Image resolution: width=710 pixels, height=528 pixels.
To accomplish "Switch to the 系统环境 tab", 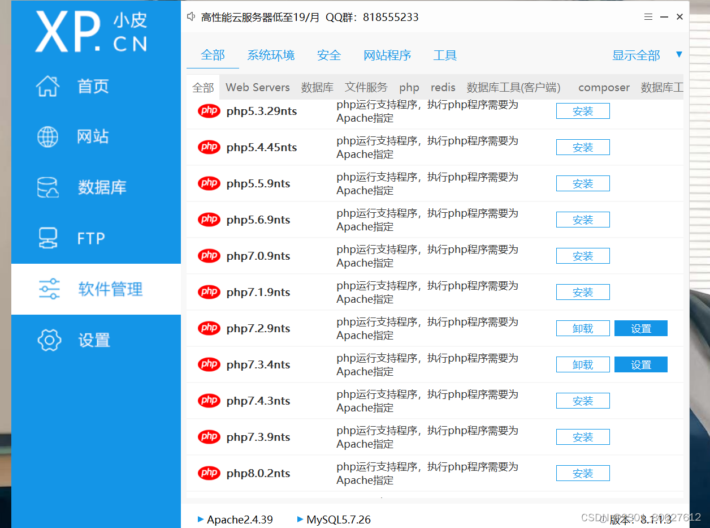I will (x=271, y=55).
